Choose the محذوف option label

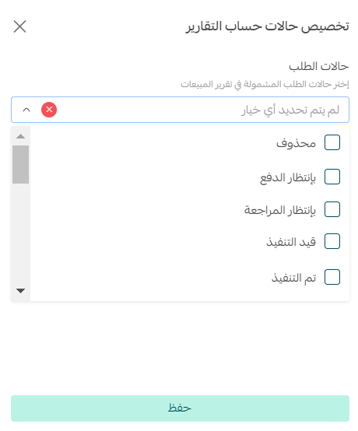coord(296,143)
